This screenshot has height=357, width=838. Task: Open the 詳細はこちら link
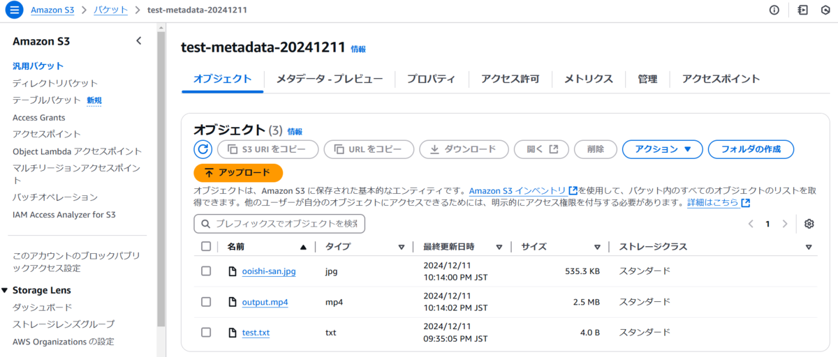pyautogui.click(x=712, y=203)
